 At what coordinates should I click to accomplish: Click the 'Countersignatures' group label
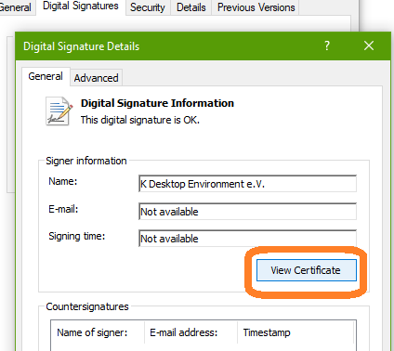(87, 306)
